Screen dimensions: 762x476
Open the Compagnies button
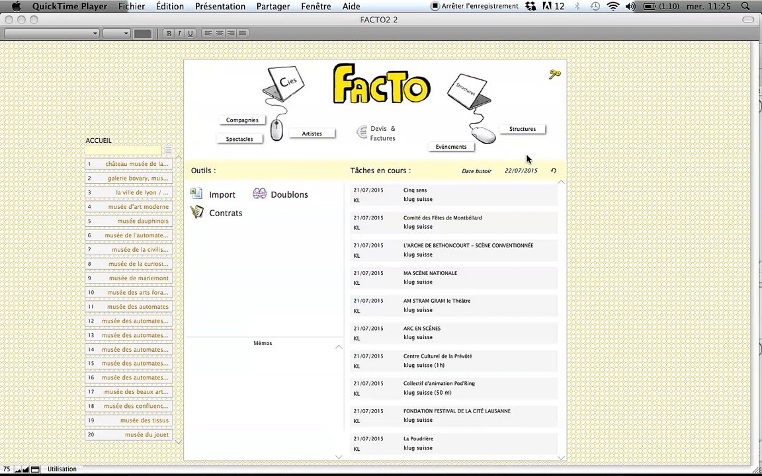(x=242, y=120)
